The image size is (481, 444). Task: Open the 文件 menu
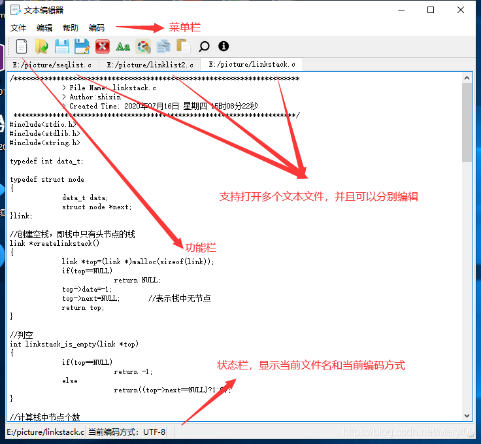click(x=18, y=28)
